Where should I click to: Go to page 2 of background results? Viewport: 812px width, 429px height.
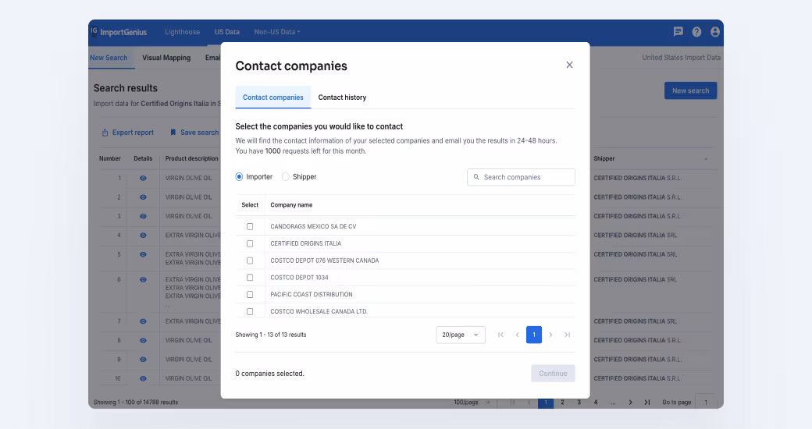coord(562,402)
